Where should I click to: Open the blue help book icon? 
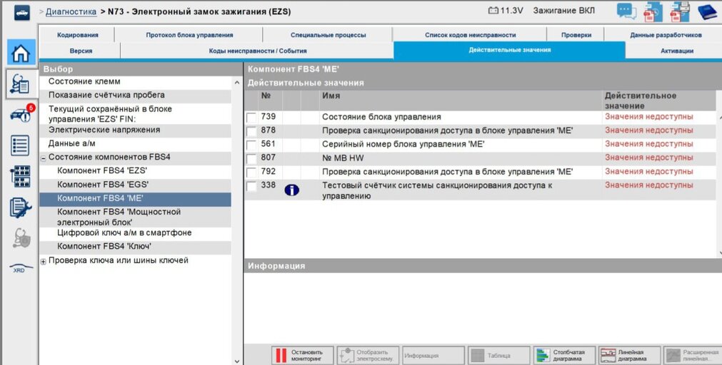coord(707,11)
